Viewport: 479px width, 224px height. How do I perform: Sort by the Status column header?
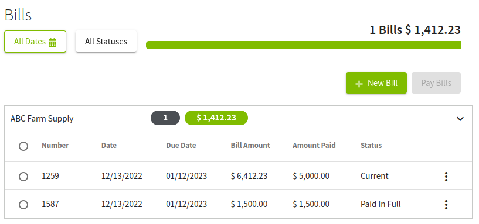tap(371, 146)
